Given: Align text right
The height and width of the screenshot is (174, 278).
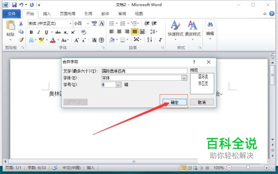Looking at the screenshot, I should coord(127,32).
